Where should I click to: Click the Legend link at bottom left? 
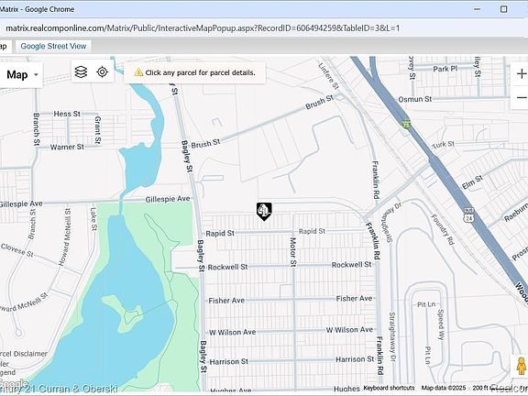pos(7,372)
